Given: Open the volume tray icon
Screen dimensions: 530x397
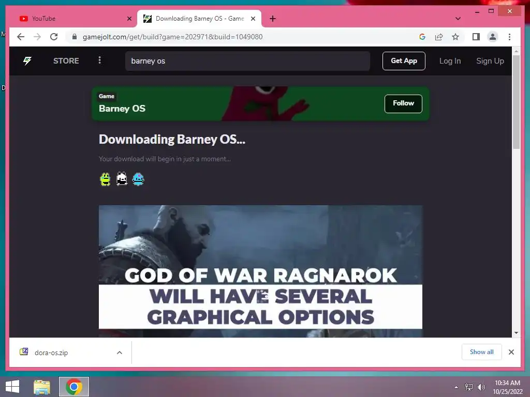Looking at the screenshot, I should click(481, 387).
